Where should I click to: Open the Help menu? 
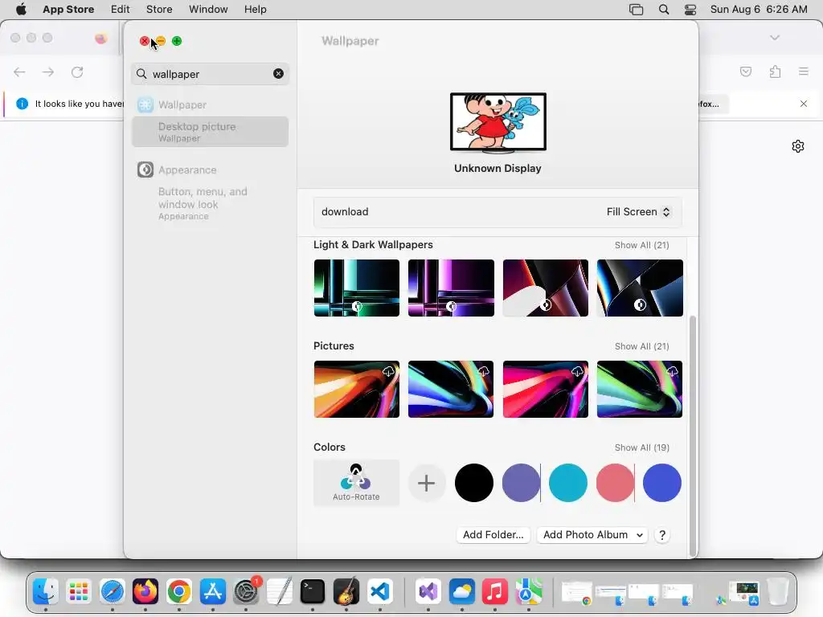click(x=255, y=9)
